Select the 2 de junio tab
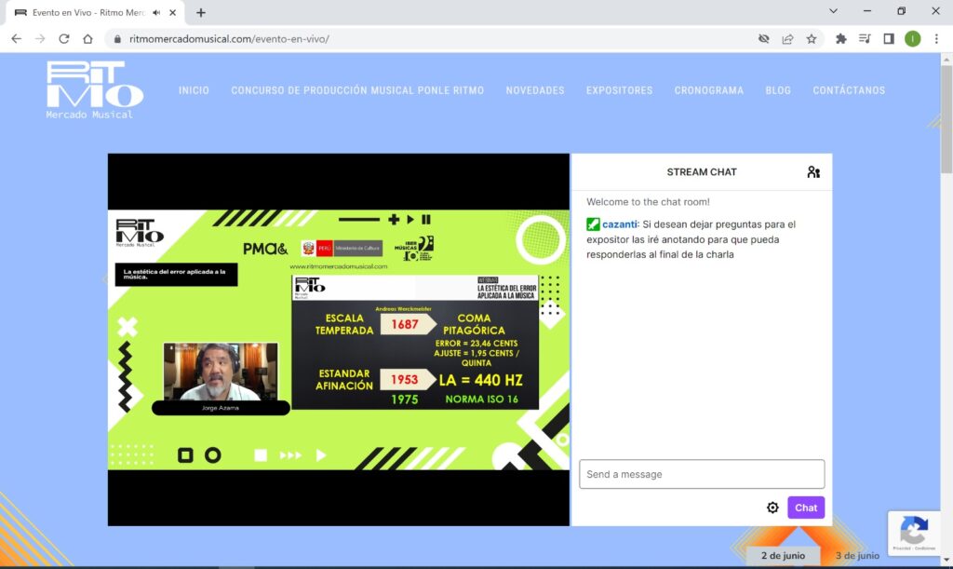Viewport: 953px width, 569px height. tap(783, 556)
